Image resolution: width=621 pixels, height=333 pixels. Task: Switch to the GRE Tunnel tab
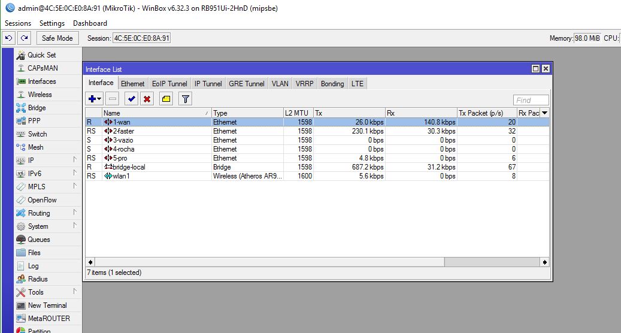pos(246,83)
